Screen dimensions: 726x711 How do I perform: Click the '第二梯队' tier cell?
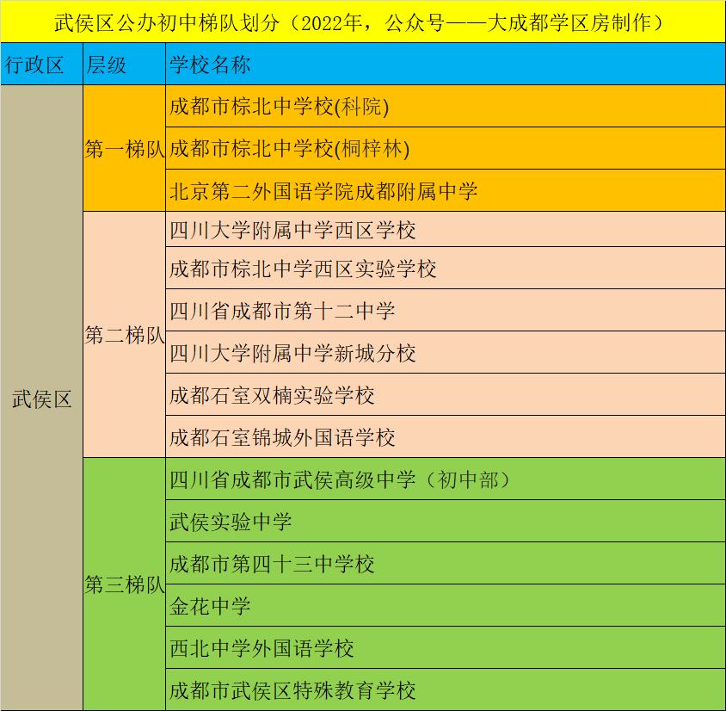(124, 335)
